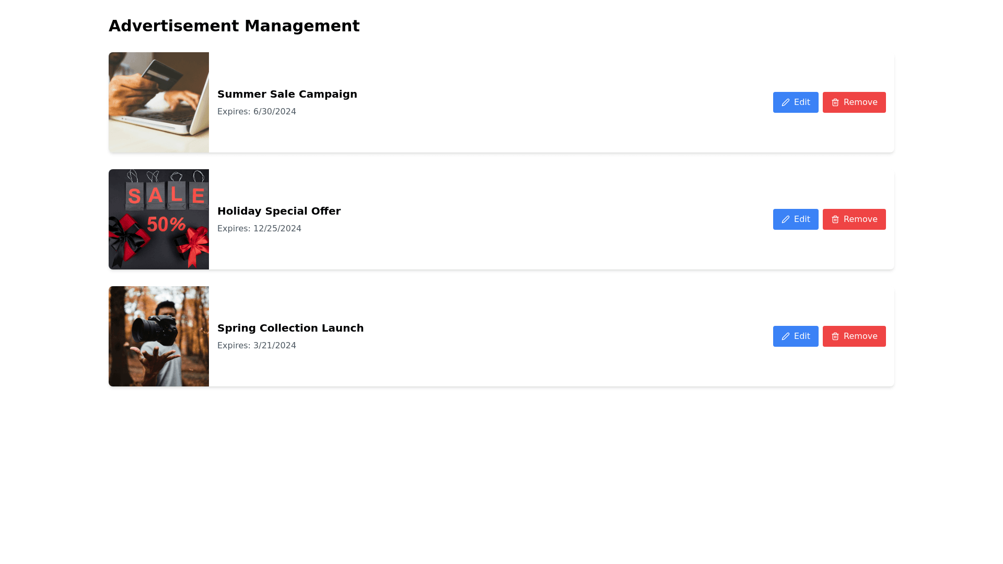Select the Holiday Special Offer title
The height and width of the screenshot is (564, 1003).
pos(278,211)
